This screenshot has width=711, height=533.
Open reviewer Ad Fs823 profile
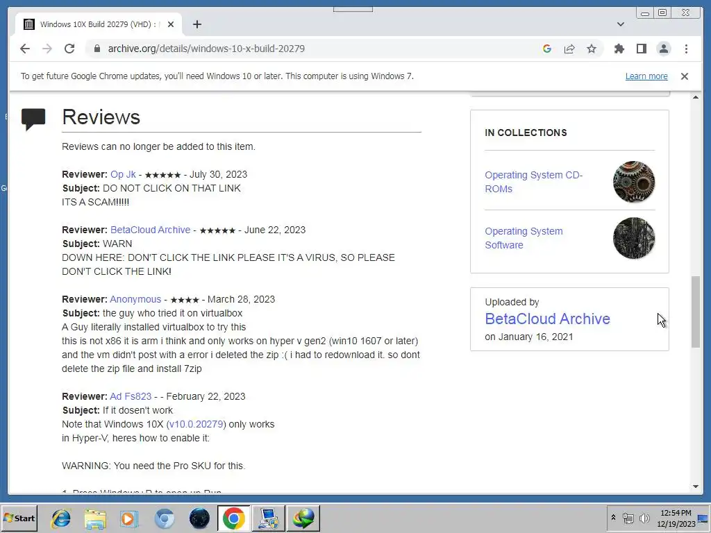pyautogui.click(x=130, y=396)
